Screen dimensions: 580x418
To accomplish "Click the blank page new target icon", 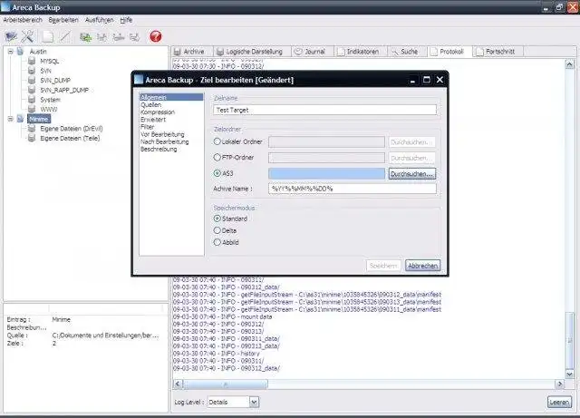I will pos(48,36).
